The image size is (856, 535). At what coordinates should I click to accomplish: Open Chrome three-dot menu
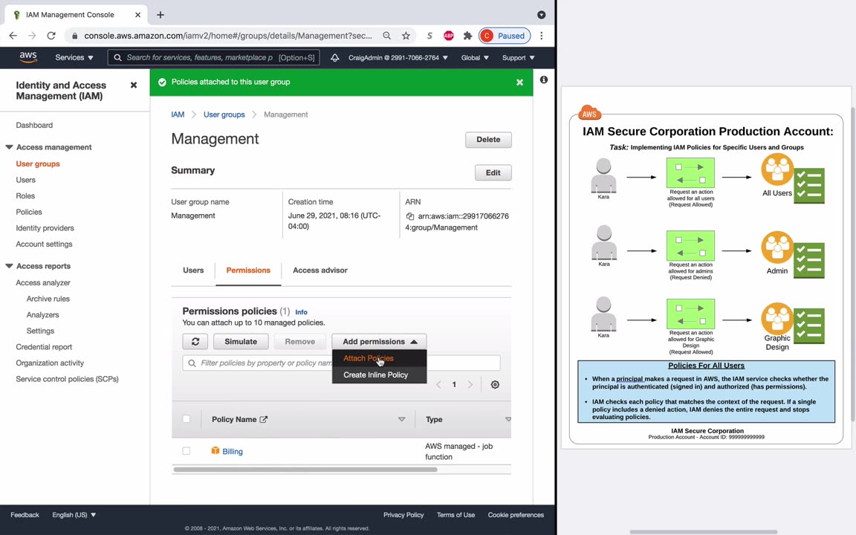point(541,36)
